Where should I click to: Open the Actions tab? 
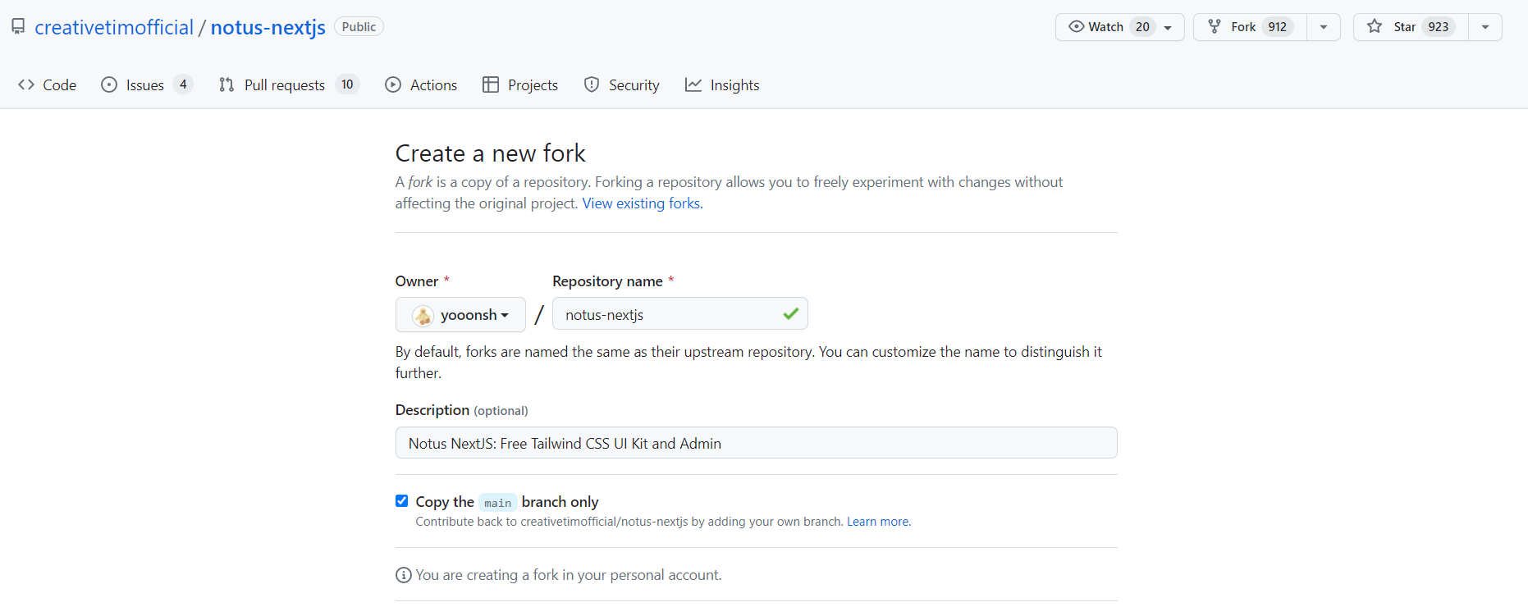(421, 85)
